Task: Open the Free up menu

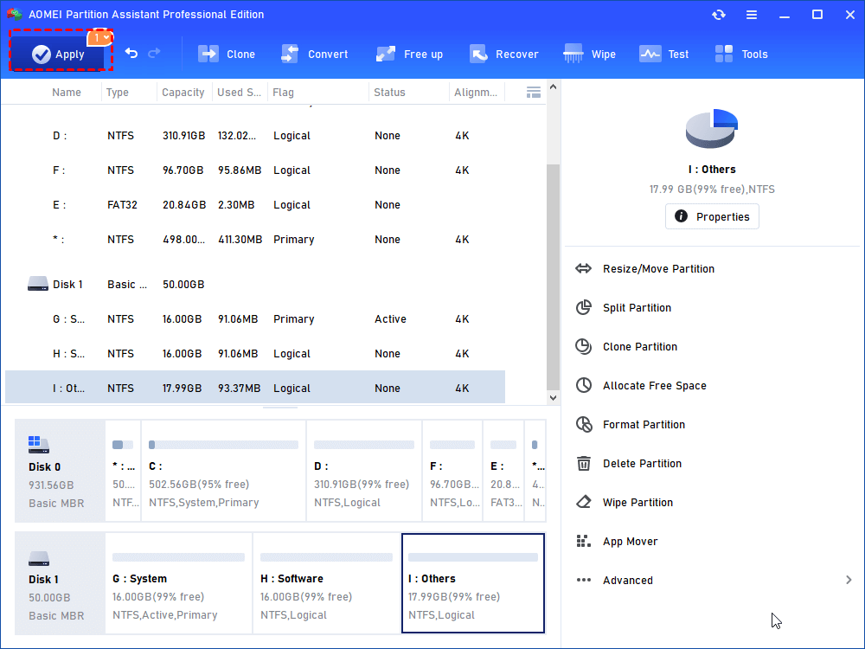Action: point(409,54)
